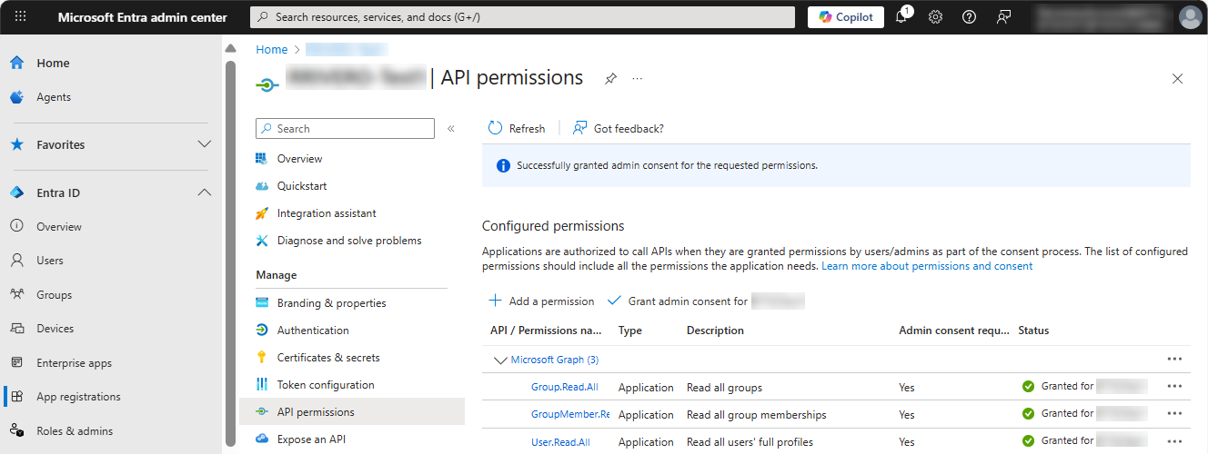
Task: Expand the Favorites section chevron
Action: (204, 144)
